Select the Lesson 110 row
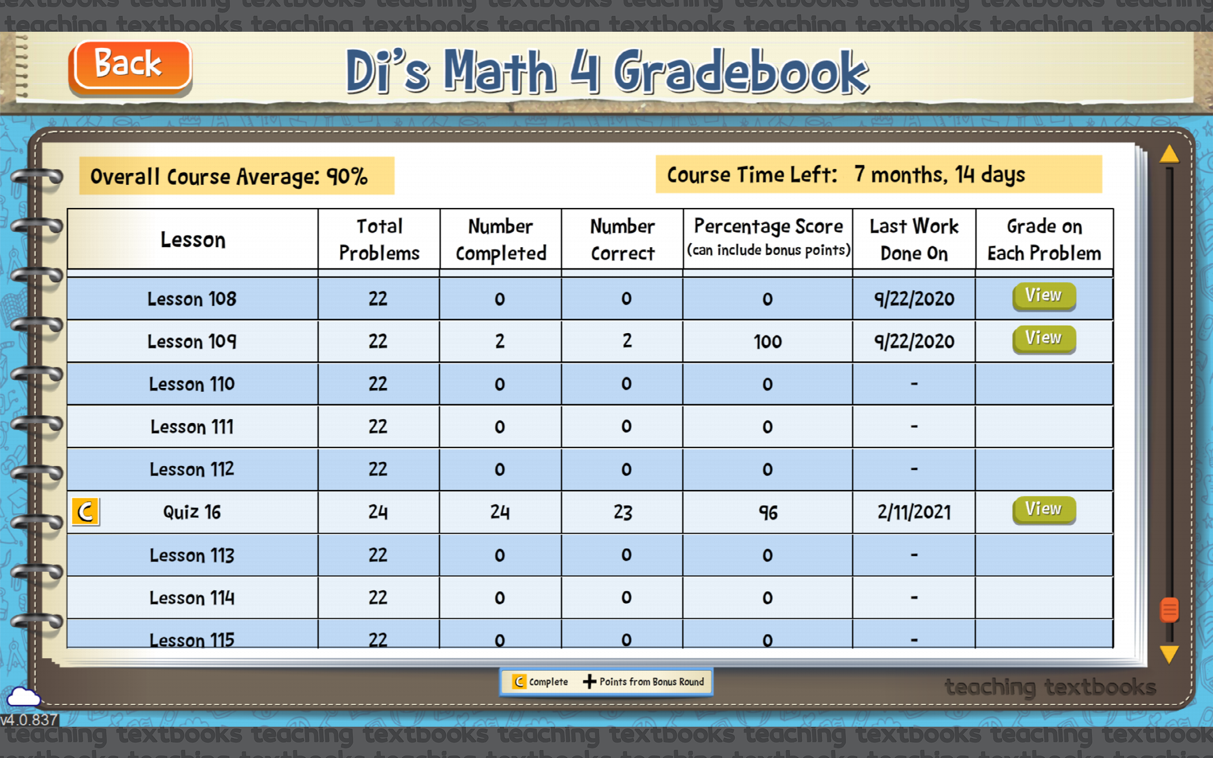The image size is (1213, 758). click(192, 384)
